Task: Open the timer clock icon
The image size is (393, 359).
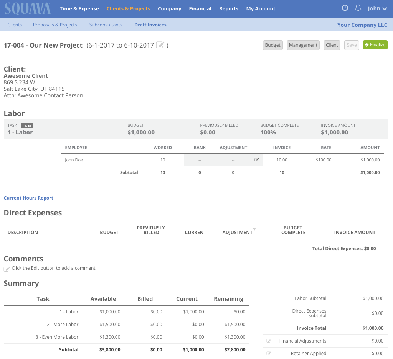Action: point(345,8)
